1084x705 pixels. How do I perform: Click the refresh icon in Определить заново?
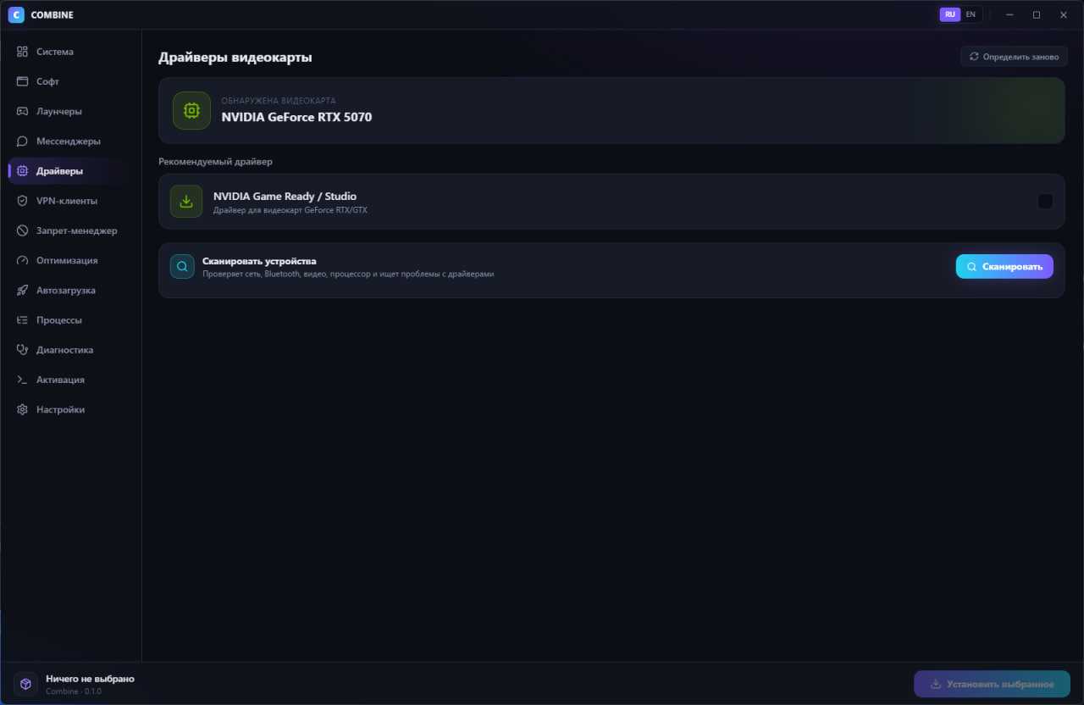974,57
